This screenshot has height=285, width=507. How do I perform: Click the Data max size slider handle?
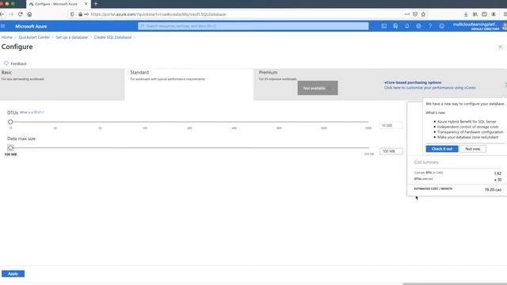pyautogui.click(x=10, y=148)
